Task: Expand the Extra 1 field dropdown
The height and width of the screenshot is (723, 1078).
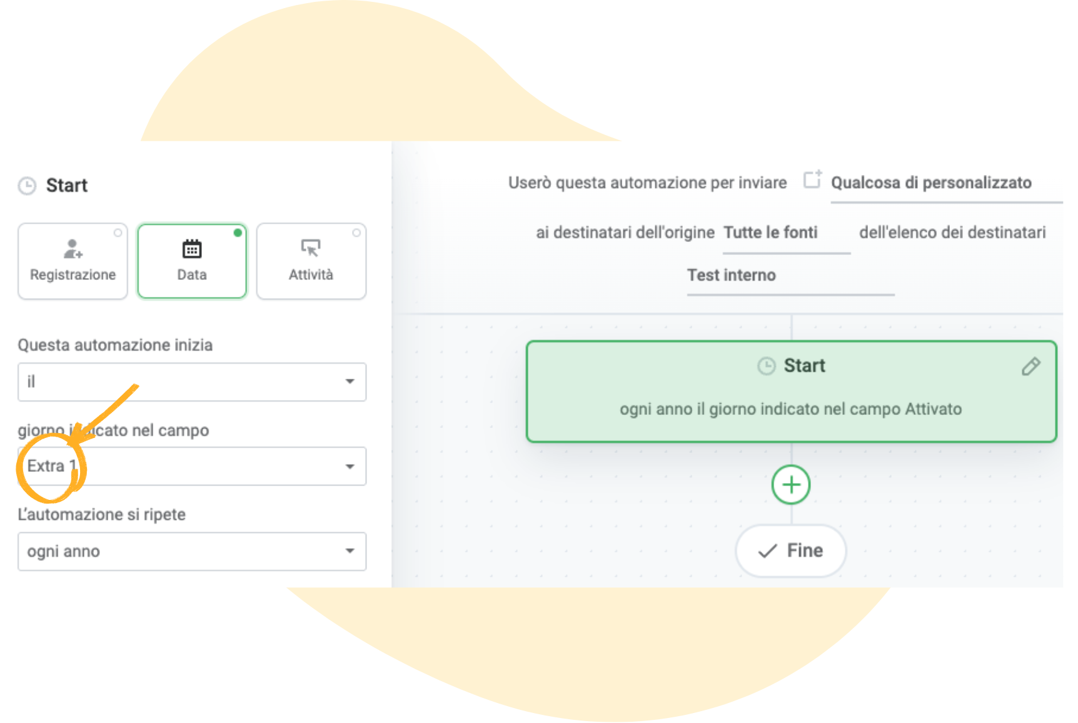Action: [x=191, y=466]
